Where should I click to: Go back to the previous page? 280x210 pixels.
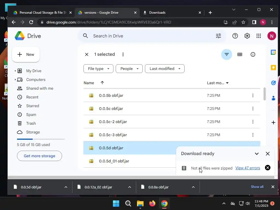coord(14,22)
